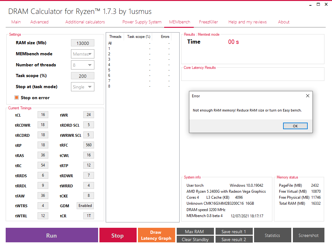Click the tRTP value 12
332x248 pixels.
[x=89, y=165]
